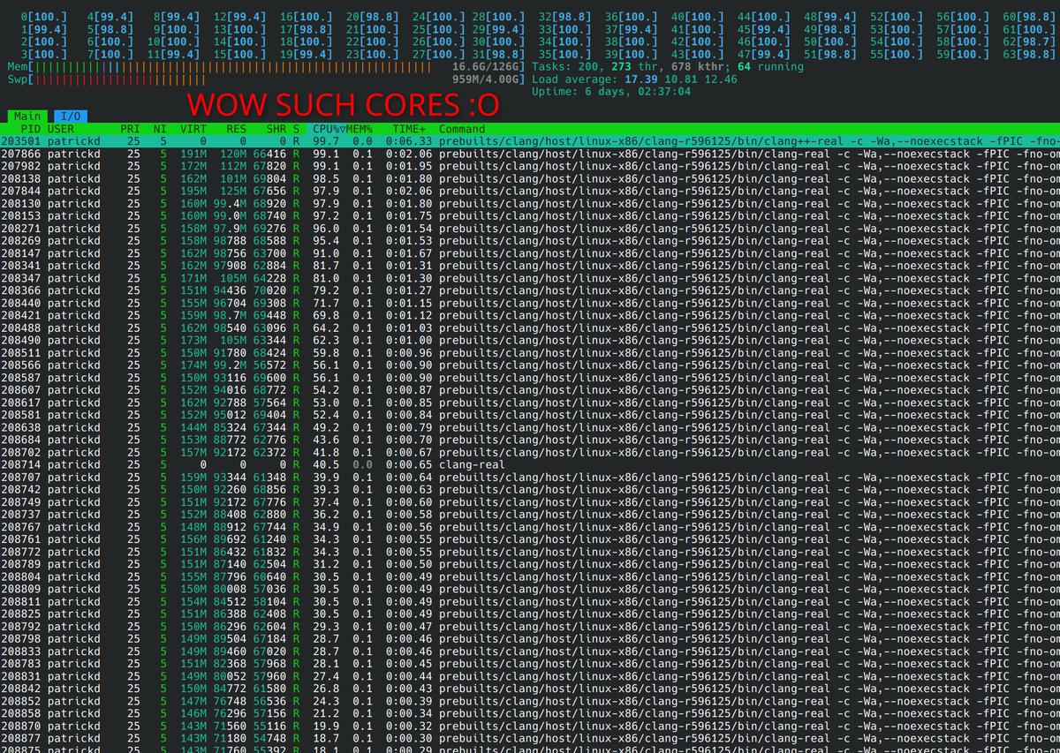This screenshot has height=753, width=1060.
Task: Click the Tasks: 200 summary line
Action: click(x=668, y=67)
